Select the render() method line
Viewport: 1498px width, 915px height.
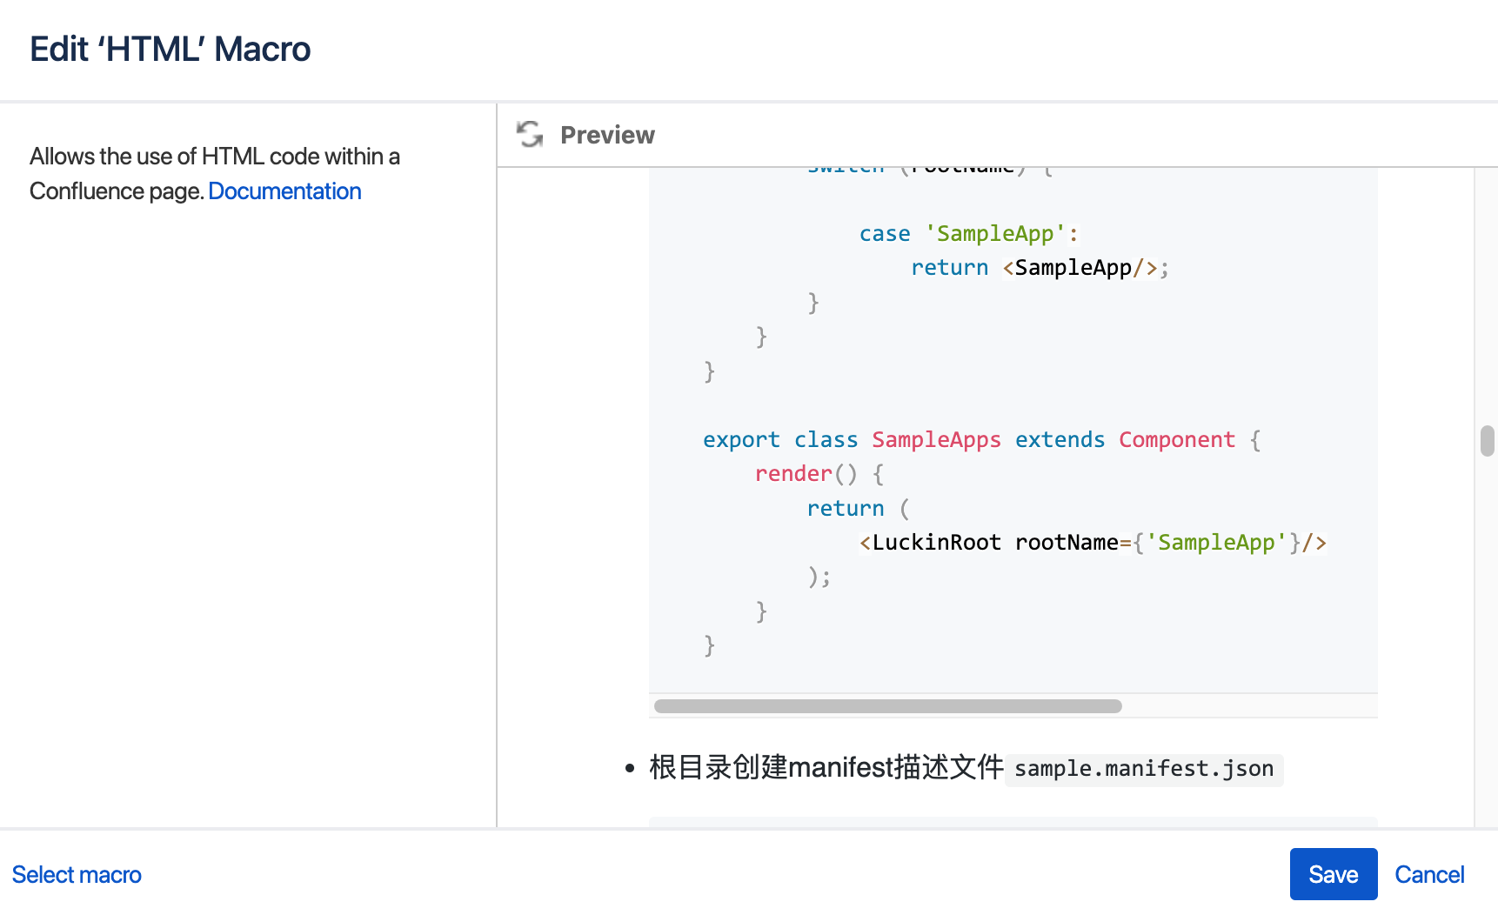pyautogui.click(x=817, y=473)
